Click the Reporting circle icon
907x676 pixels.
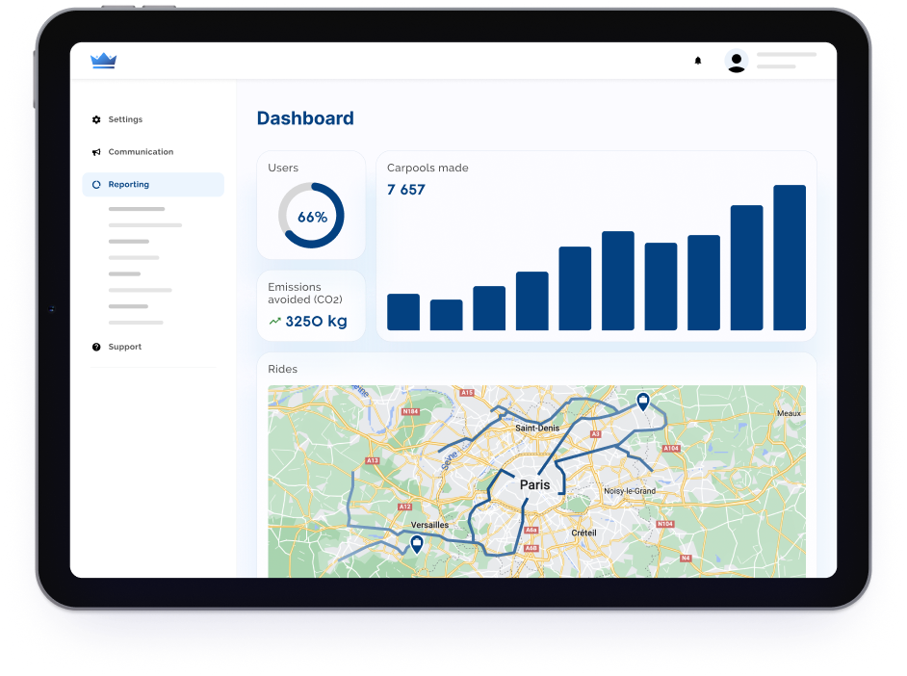click(96, 185)
